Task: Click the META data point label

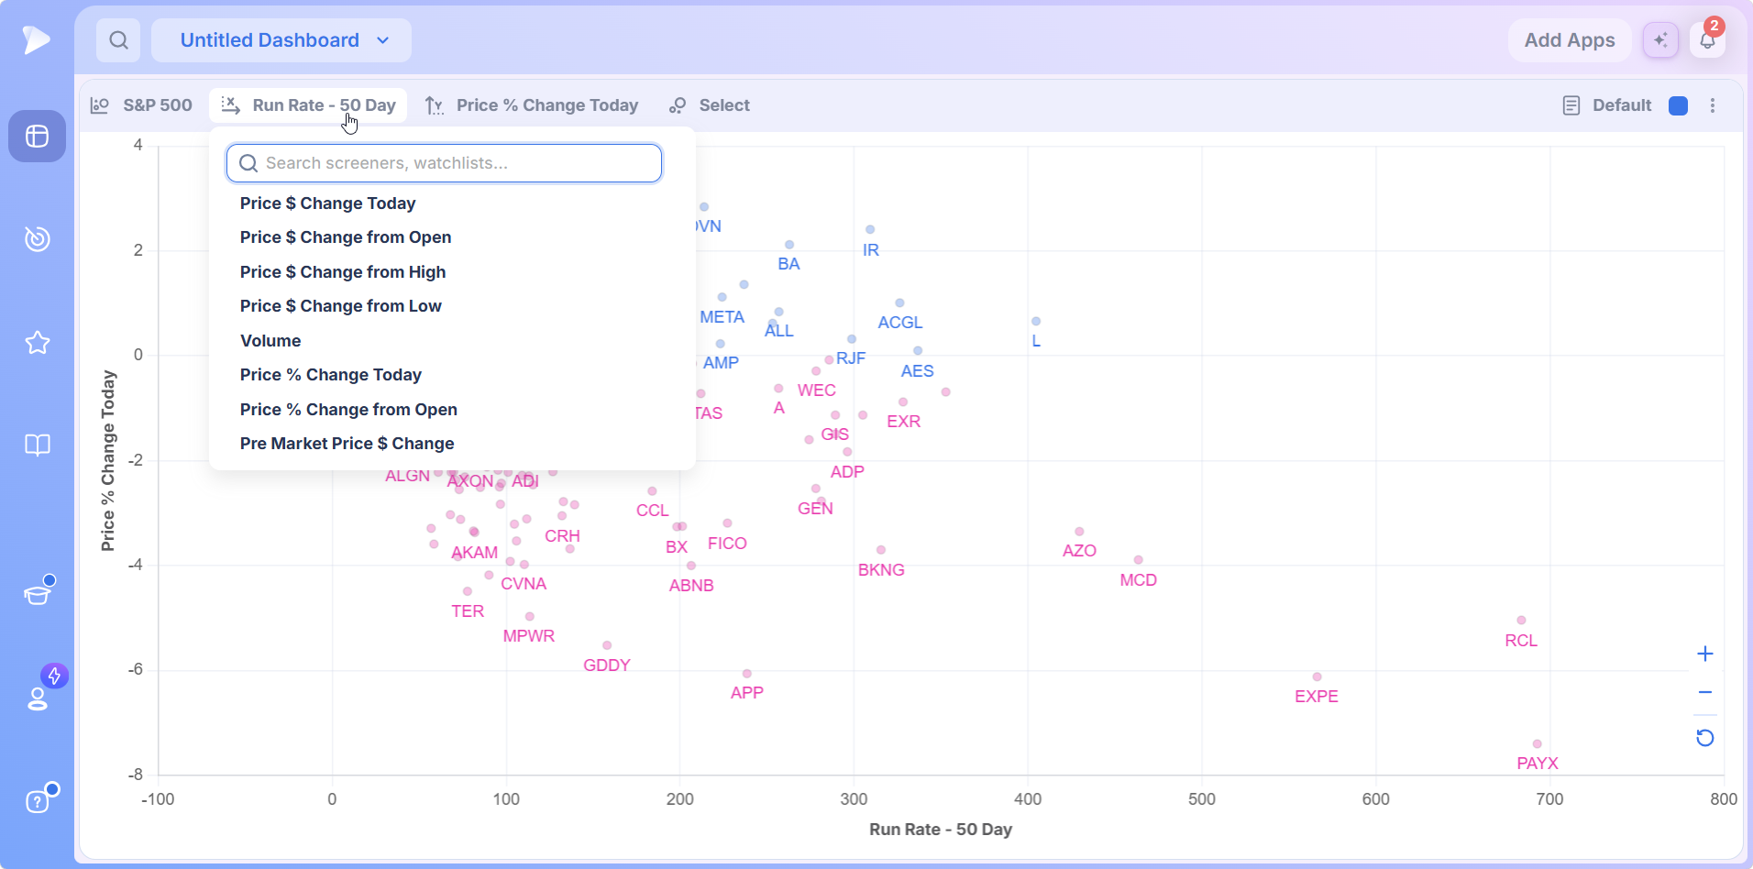Action: (x=722, y=317)
